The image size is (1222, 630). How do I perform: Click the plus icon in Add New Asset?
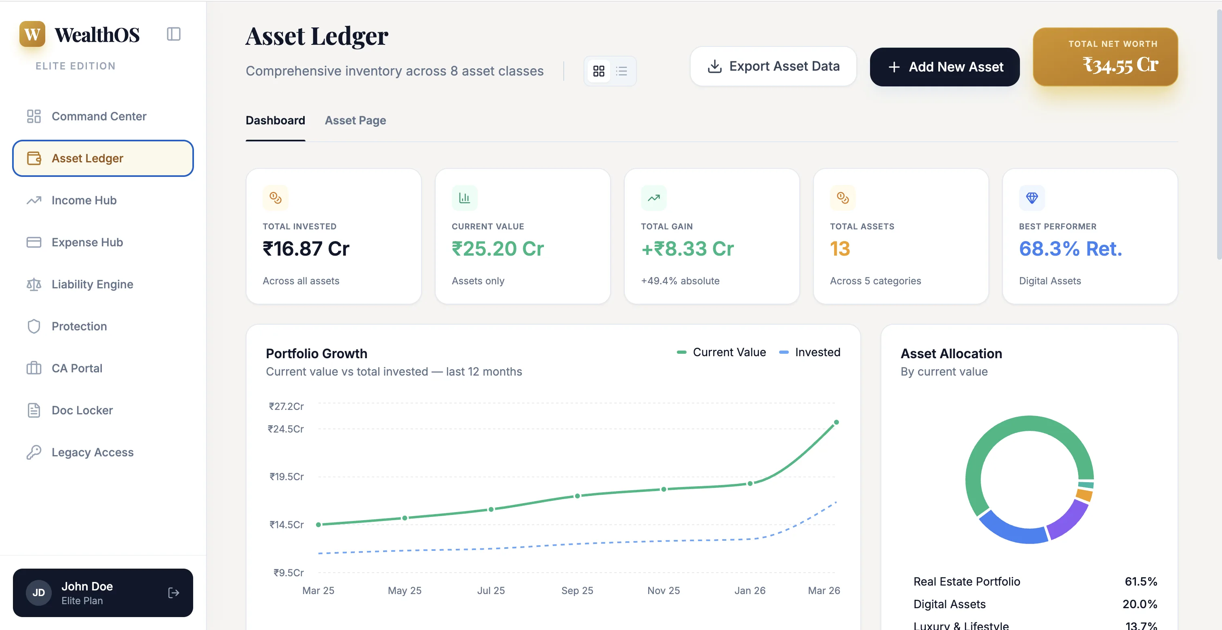894,67
